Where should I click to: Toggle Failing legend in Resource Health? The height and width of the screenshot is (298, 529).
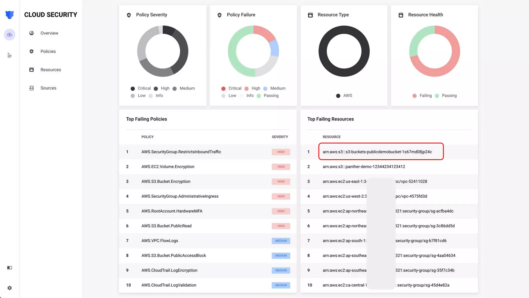pyautogui.click(x=422, y=96)
